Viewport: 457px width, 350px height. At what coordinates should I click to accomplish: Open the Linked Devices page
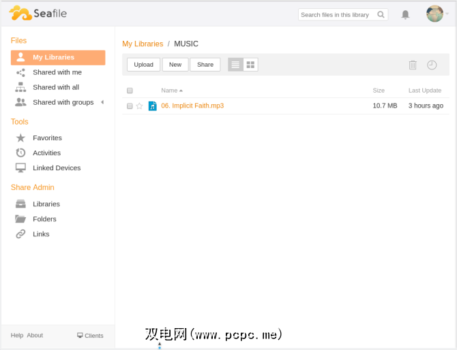(x=57, y=168)
